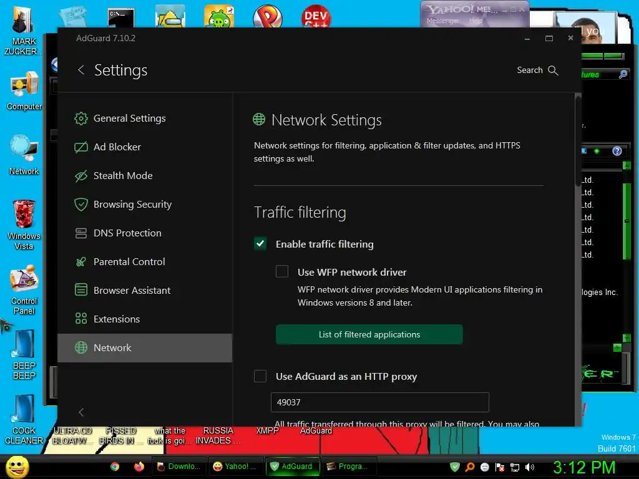
Task: Tick Use AdGuard as an HTTP proxy
Action: pyautogui.click(x=260, y=376)
